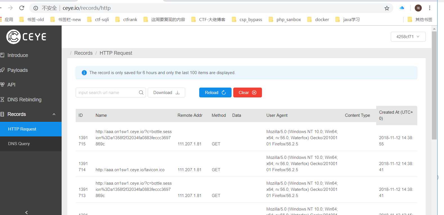Click the blue Reload button
The height and width of the screenshot is (215, 444).
tap(215, 92)
